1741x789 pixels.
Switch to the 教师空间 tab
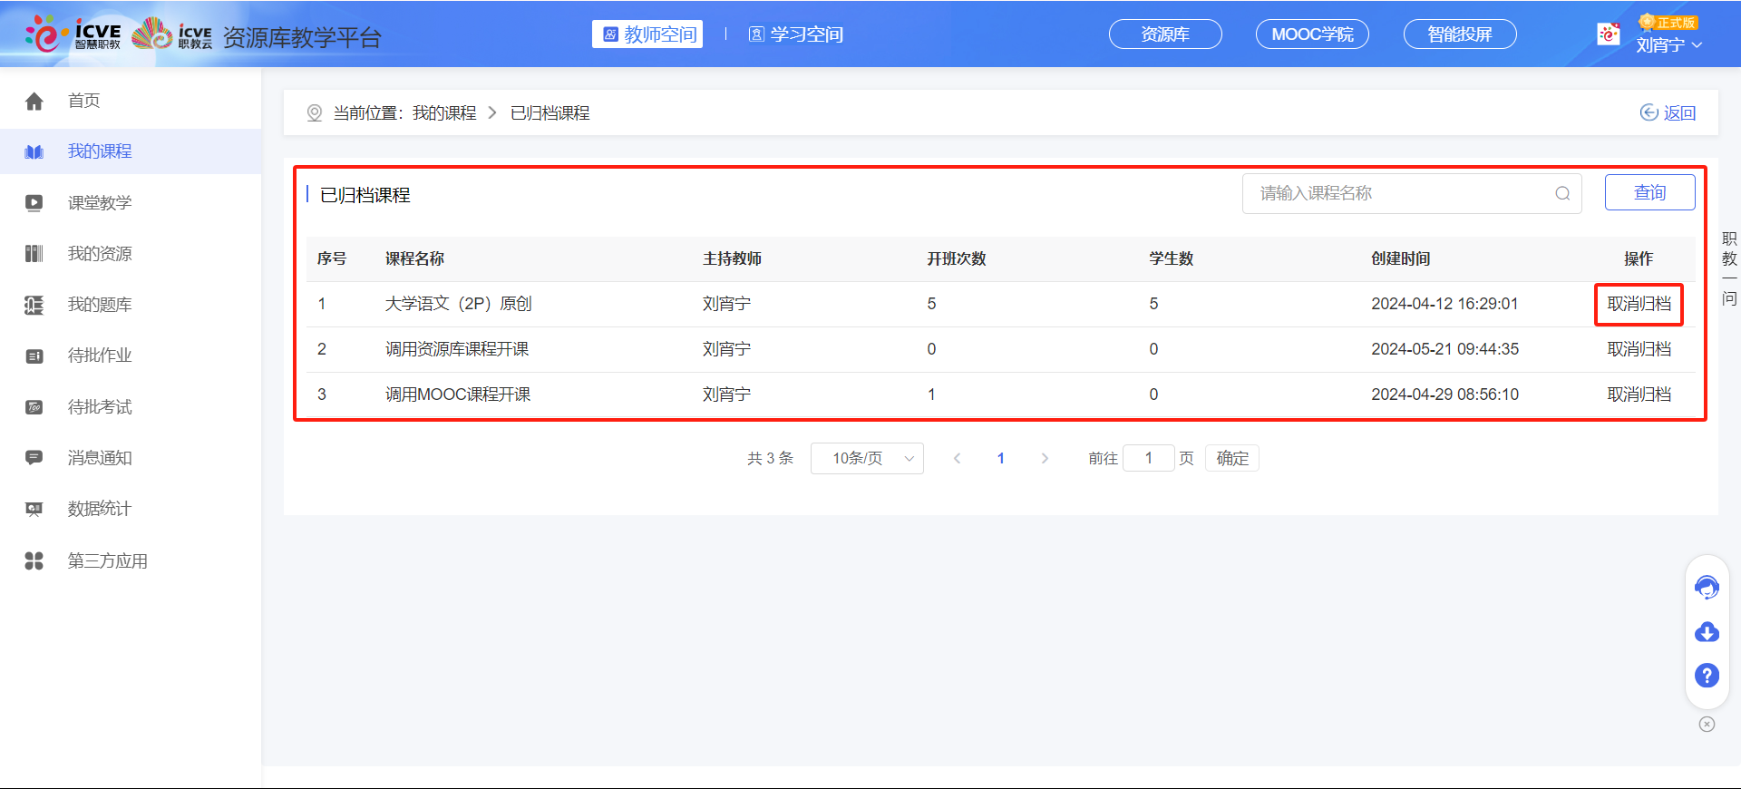click(647, 34)
